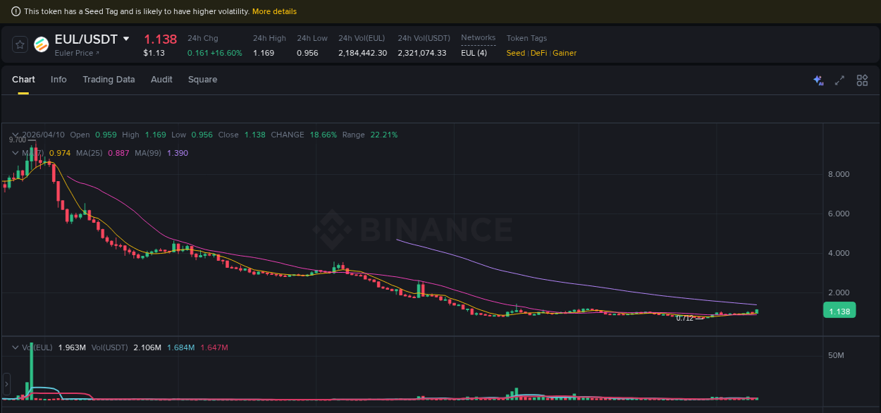The width and height of the screenshot is (881, 413).
Task: Click the MA(25) indicator label
Action: pyautogui.click(x=90, y=153)
